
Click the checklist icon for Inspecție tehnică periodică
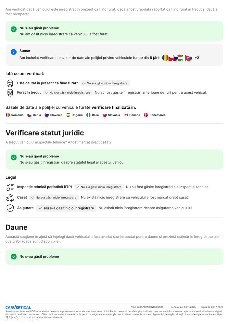[10, 187]
